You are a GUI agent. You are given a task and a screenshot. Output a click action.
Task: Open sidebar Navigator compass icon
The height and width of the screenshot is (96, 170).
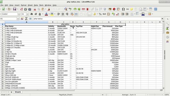(168, 37)
